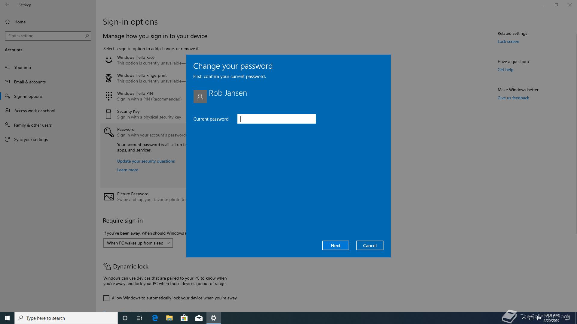Screen dimensions: 577x324
Task: Open the Windows Start menu
Action: pos(7,318)
